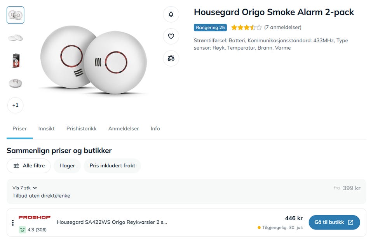Click the star rating row
The image size is (373, 240).
[x=246, y=27]
